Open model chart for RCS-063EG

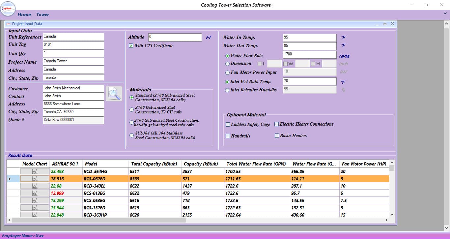pyautogui.click(x=35, y=200)
